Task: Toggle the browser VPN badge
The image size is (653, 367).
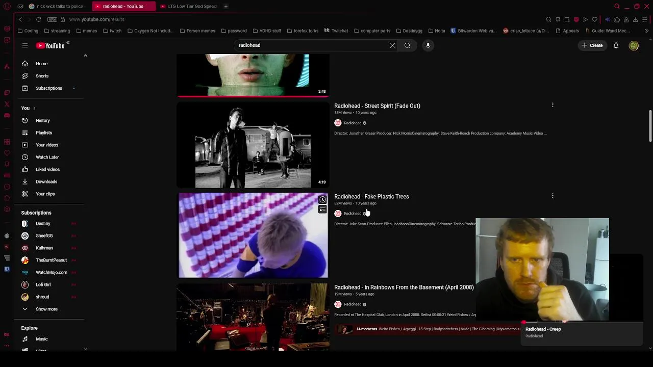Action: (52, 19)
